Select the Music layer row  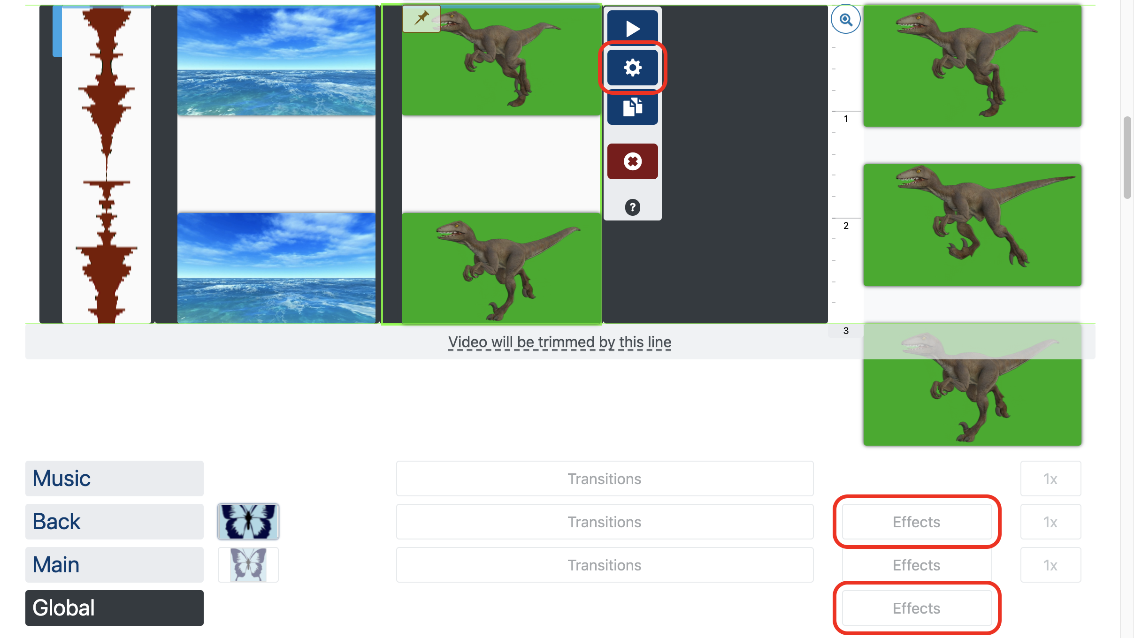tap(115, 478)
